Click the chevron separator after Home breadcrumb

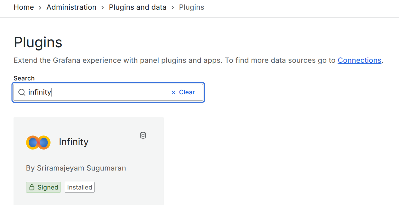[x=40, y=7]
